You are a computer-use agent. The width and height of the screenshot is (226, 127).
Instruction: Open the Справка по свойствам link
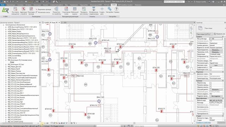203,123
